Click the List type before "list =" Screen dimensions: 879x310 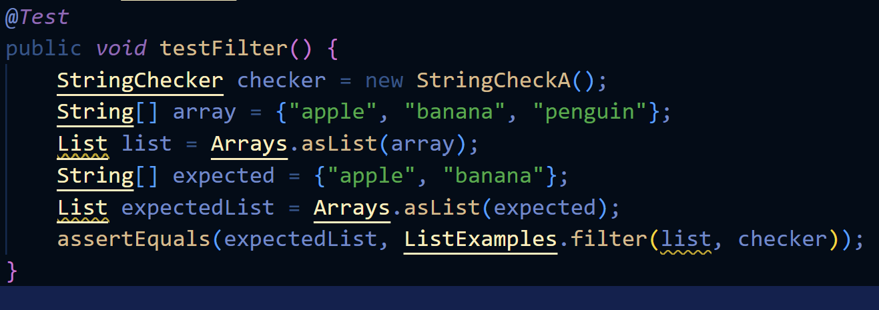tap(82, 144)
